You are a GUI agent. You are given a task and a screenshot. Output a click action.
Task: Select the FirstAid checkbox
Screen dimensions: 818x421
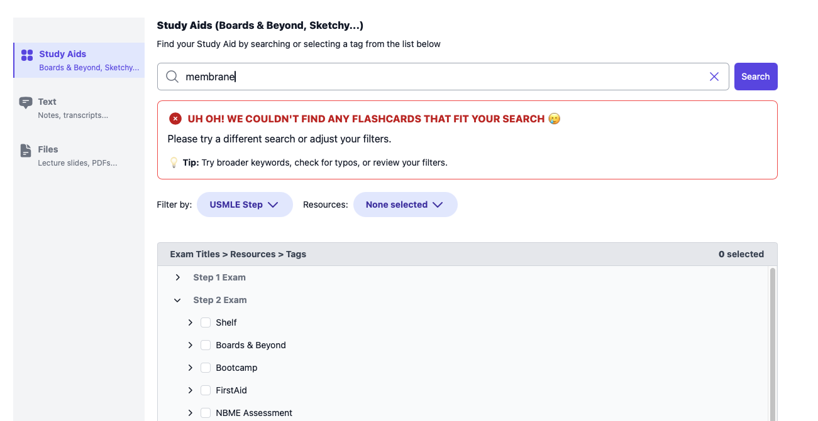pyautogui.click(x=206, y=390)
